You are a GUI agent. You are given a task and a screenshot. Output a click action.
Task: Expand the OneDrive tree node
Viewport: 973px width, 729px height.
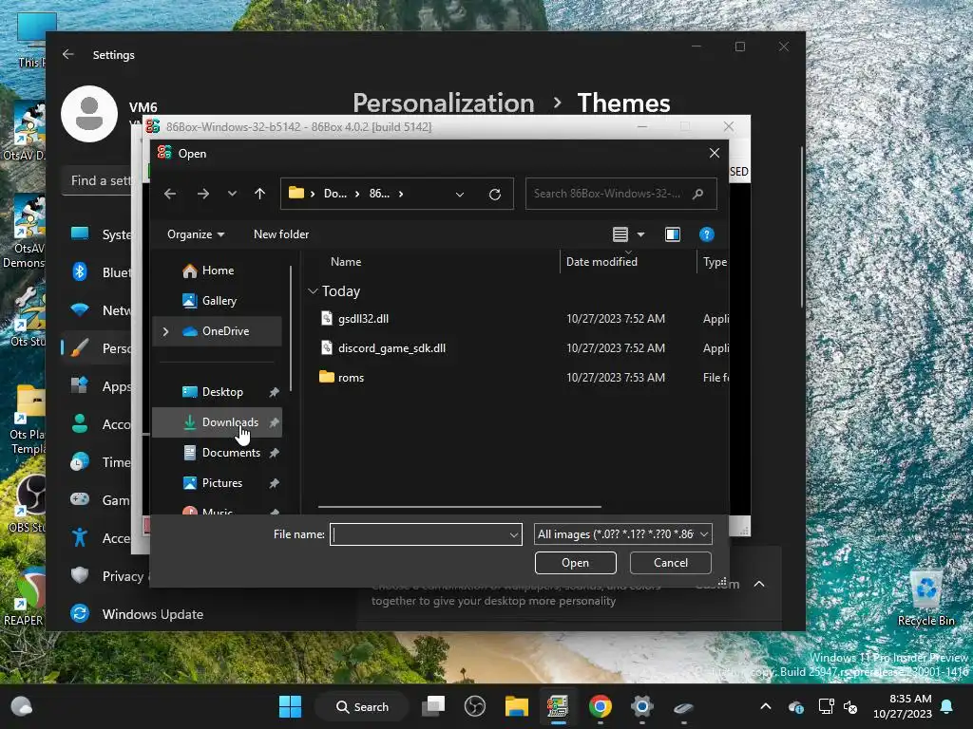pyautogui.click(x=165, y=331)
